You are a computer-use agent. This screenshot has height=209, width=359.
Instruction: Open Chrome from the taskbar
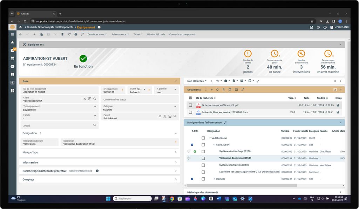[x=172, y=199]
